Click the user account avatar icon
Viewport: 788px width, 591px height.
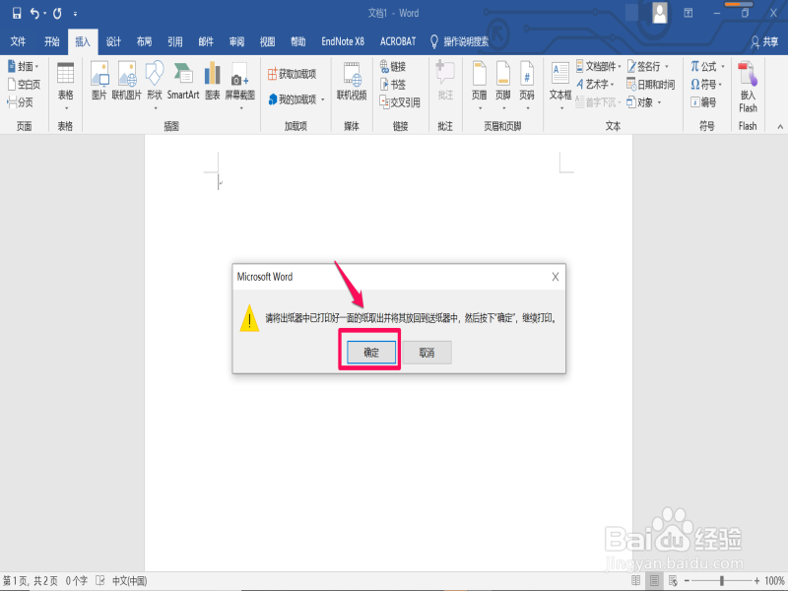click(659, 13)
